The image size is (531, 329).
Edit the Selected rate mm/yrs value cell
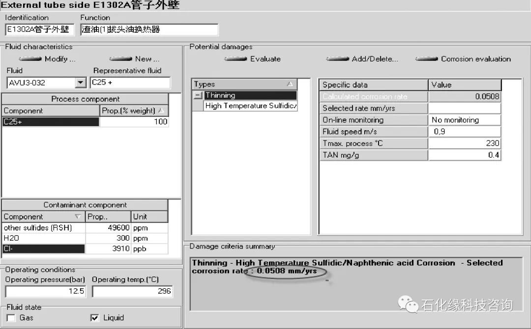[x=464, y=108]
